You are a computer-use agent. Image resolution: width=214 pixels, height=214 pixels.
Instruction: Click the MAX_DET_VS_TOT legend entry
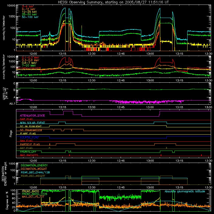(33, 197)
